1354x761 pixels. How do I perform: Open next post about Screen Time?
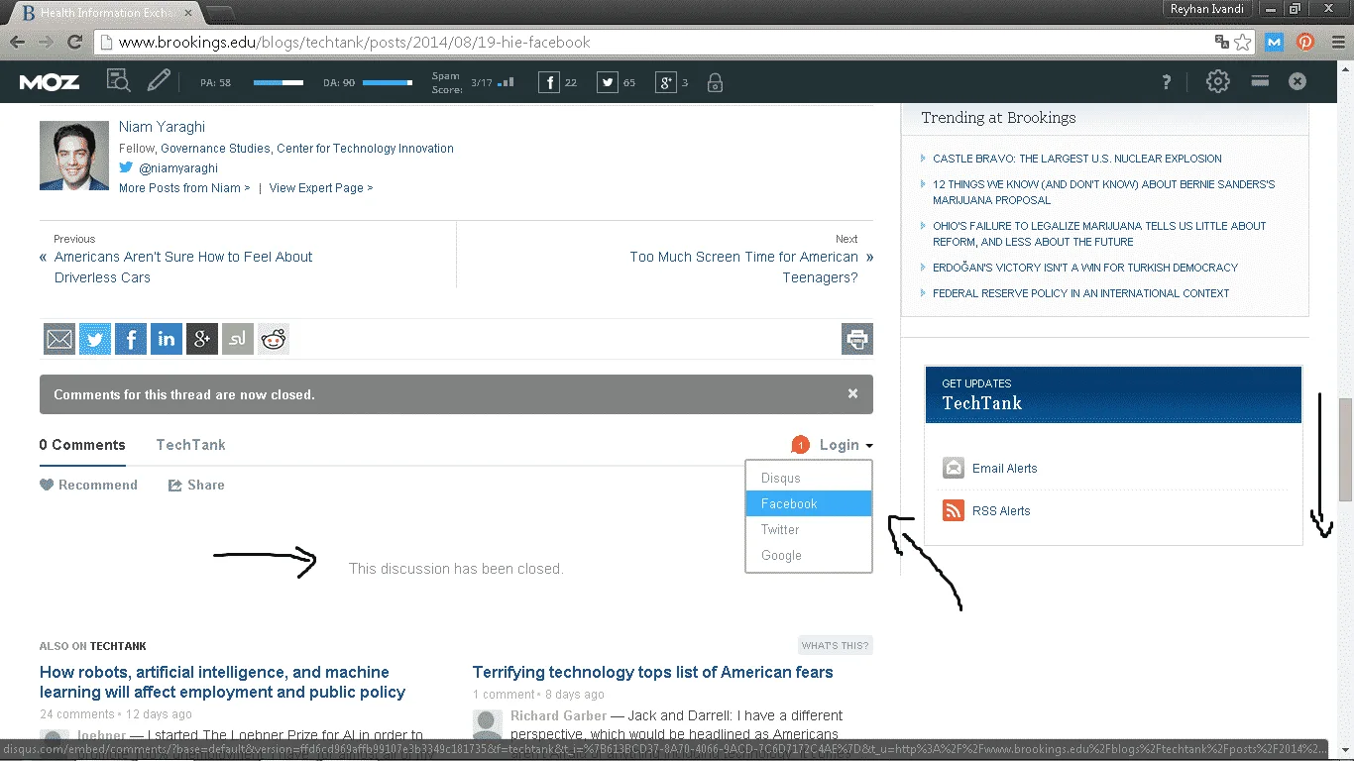tap(743, 267)
